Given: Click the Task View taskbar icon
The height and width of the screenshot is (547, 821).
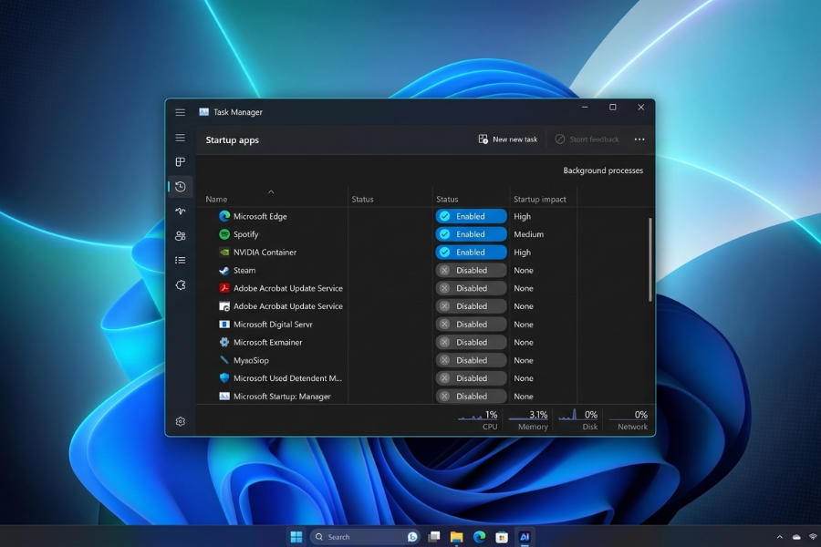Looking at the screenshot, I should (x=434, y=537).
